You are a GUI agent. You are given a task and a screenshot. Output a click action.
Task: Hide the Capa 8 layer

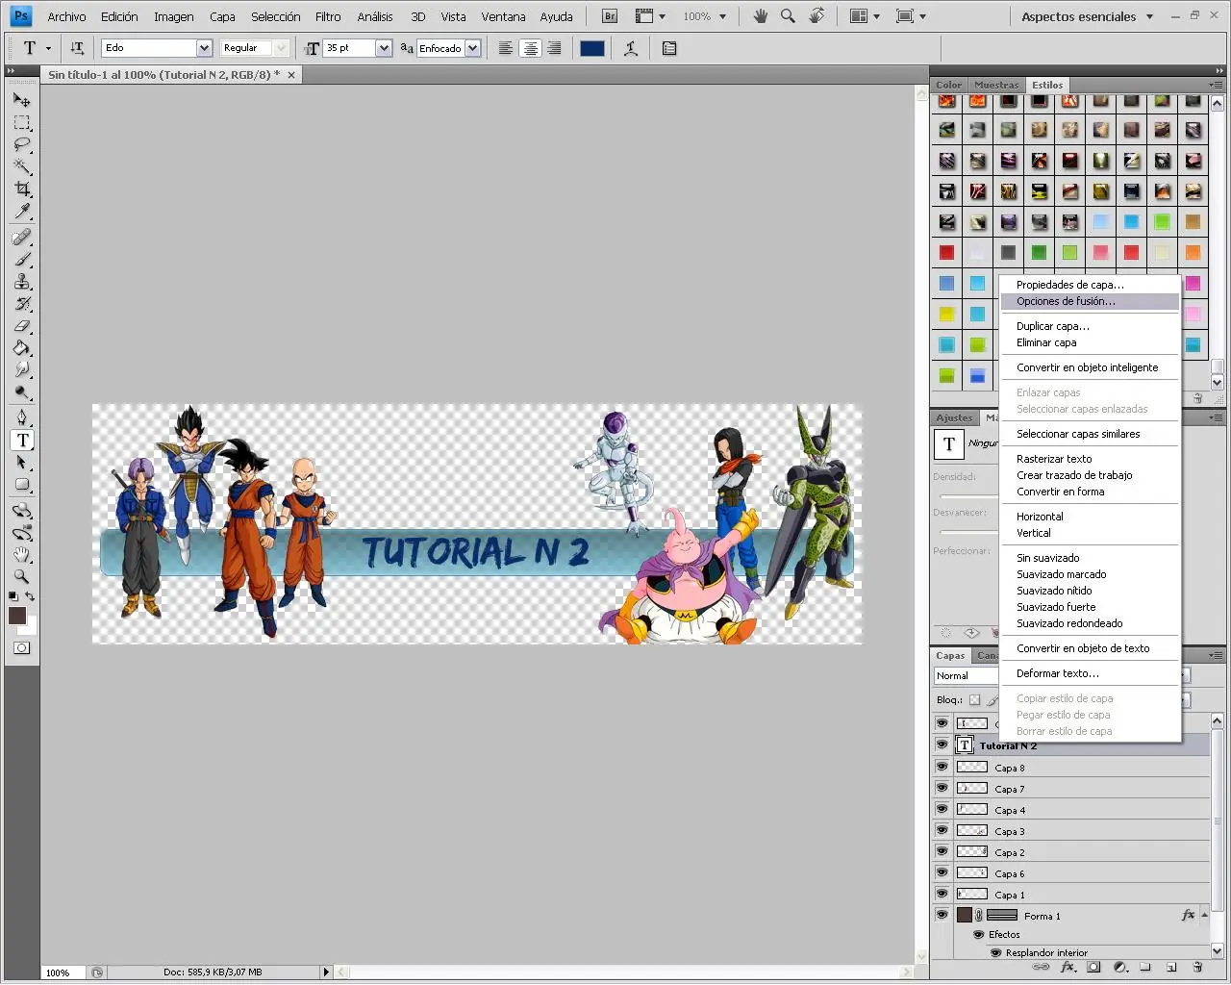pyautogui.click(x=942, y=767)
